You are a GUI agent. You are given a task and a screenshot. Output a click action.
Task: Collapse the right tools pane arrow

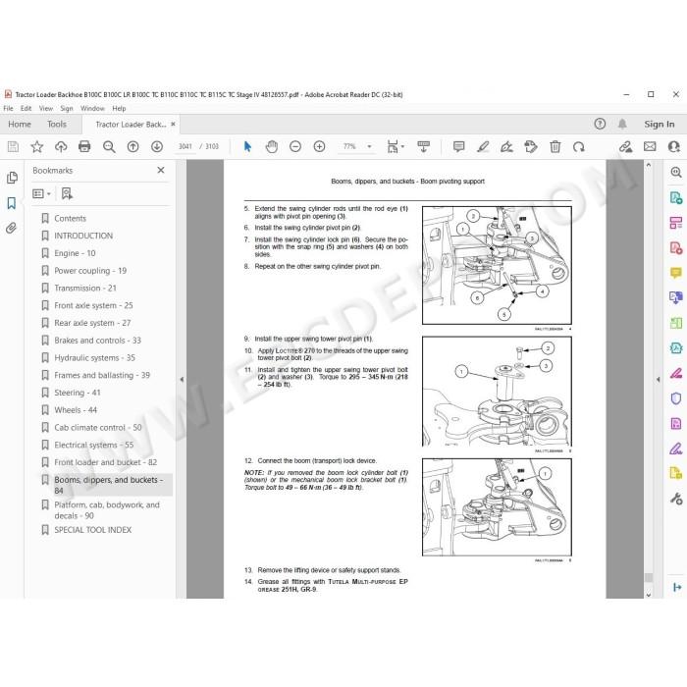(659, 380)
